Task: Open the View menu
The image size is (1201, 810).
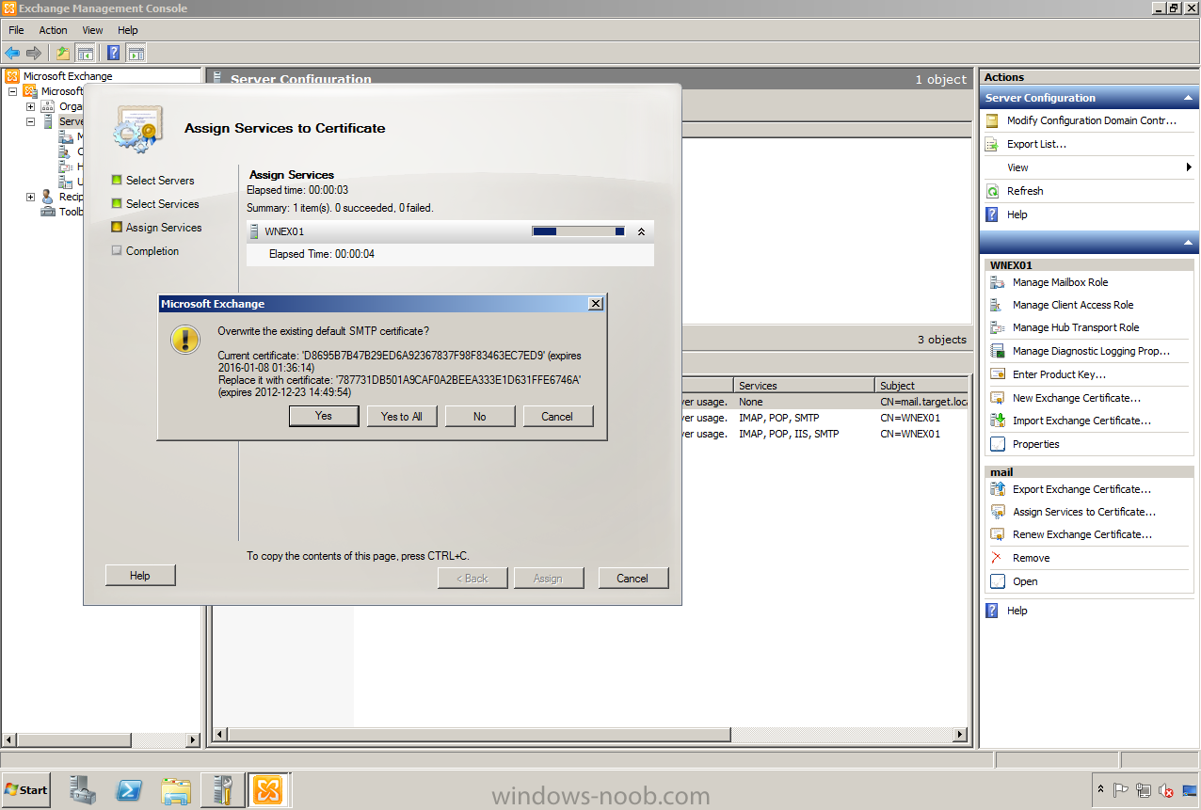Action: (92, 30)
